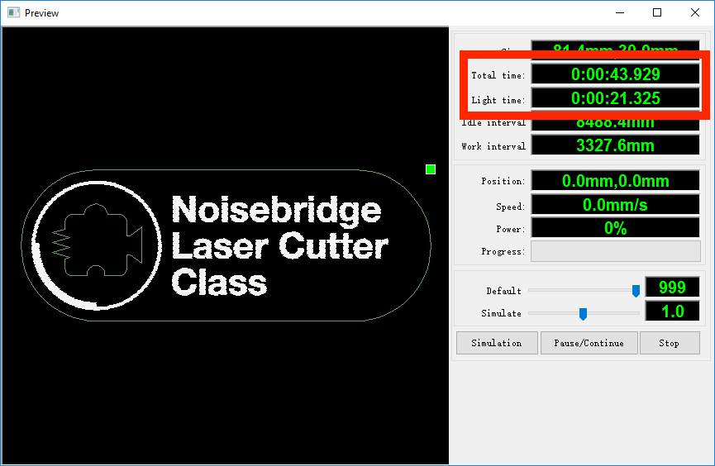
Task: Select the Default value field showing 999
Action: pos(671,288)
